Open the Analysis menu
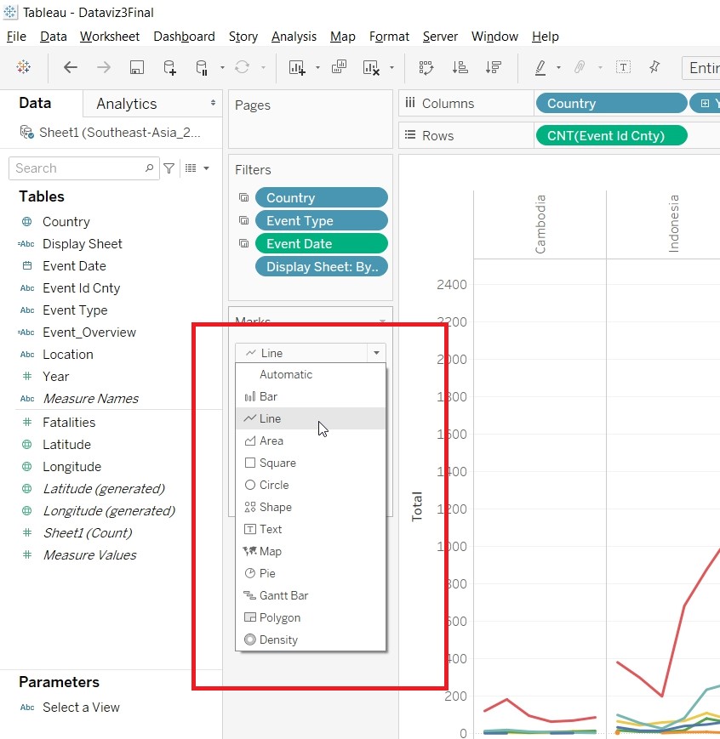 (x=294, y=37)
